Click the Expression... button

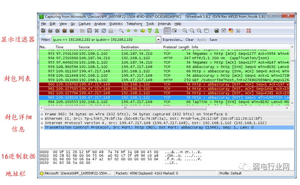[172, 40]
